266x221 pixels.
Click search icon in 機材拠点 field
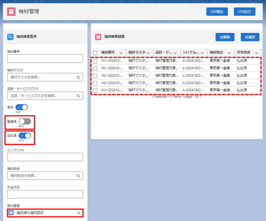click(78, 176)
